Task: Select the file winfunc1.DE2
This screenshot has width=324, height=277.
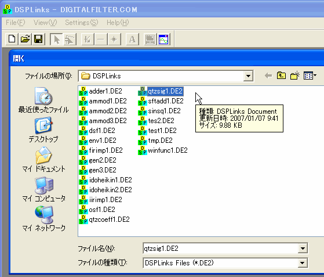Action: [163, 150]
